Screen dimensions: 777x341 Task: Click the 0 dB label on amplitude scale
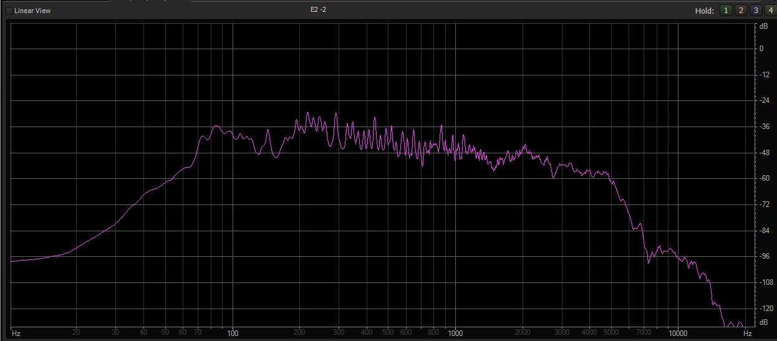coord(761,48)
